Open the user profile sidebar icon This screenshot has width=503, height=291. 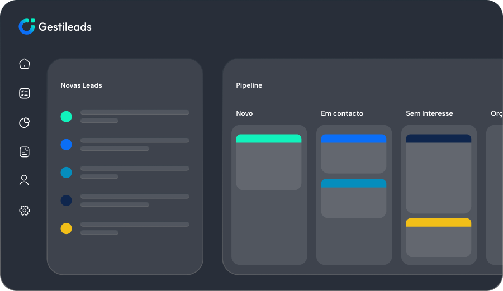point(24,180)
